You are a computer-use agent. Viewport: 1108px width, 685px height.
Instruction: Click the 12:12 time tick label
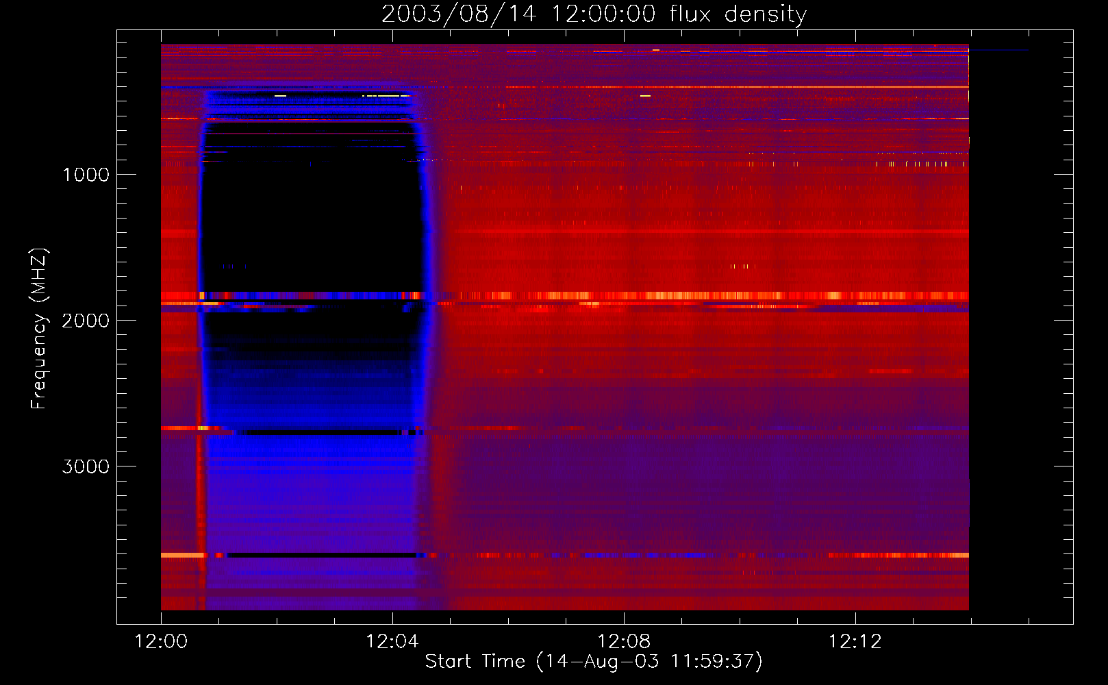coord(855,642)
